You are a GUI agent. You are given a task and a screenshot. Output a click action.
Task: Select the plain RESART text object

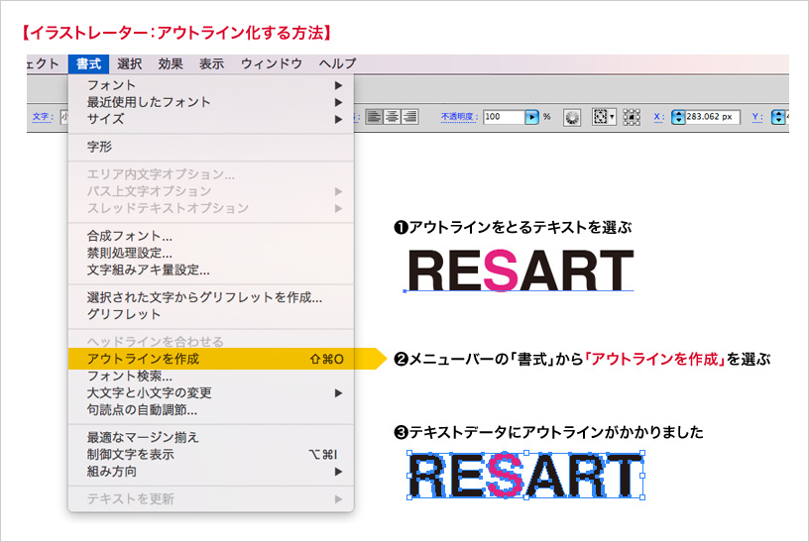(x=520, y=271)
